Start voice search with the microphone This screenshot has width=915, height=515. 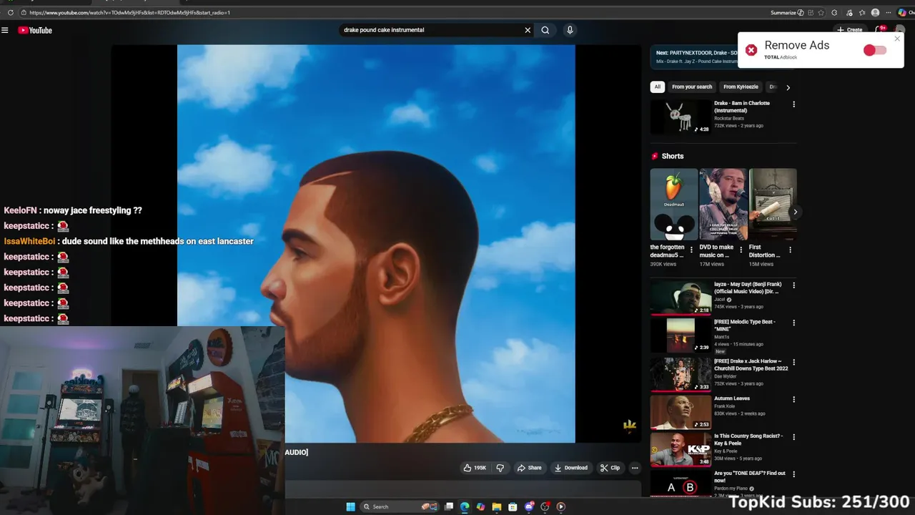[x=570, y=30]
